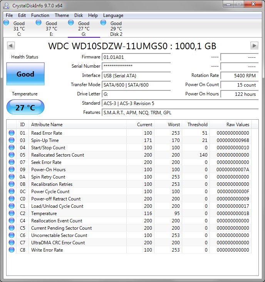Click status orb for Load/Unload Cycle Count
The width and height of the screenshot is (265, 282).
(12, 206)
